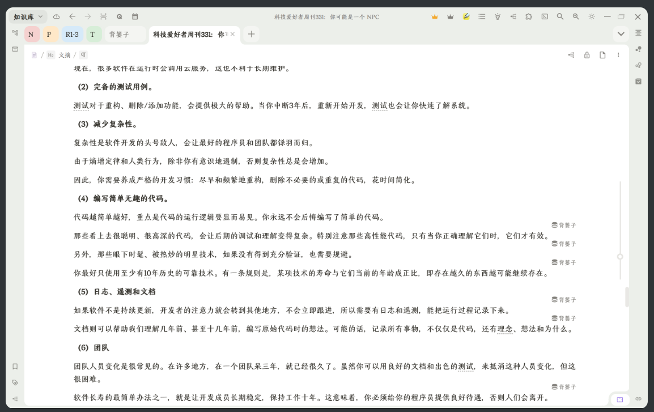Image resolution: width=654 pixels, height=412 pixels.
Task: Open the daily note calendar icon
Action: (135, 16)
